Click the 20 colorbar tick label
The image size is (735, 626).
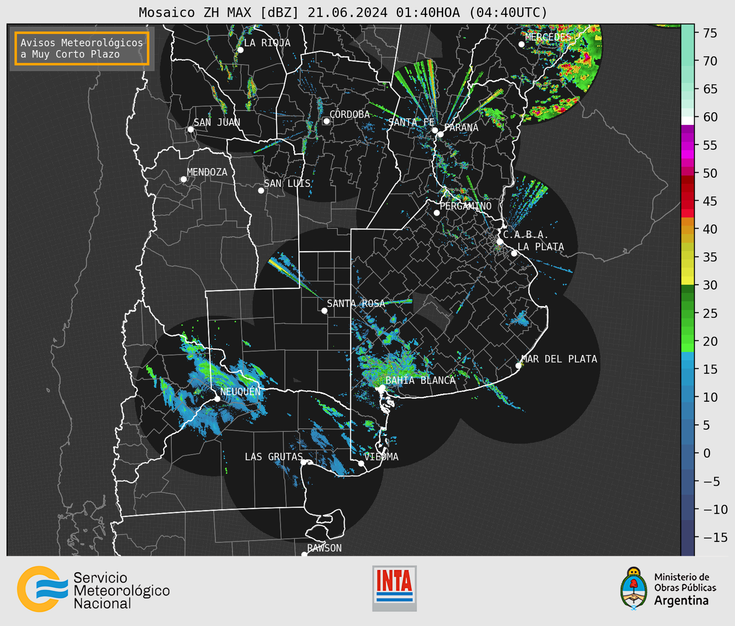tap(709, 341)
